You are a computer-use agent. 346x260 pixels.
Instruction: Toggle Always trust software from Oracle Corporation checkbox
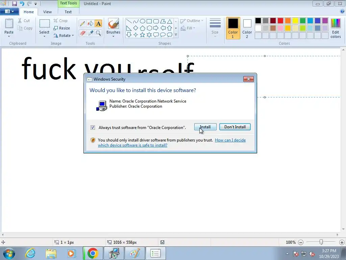(x=93, y=127)
